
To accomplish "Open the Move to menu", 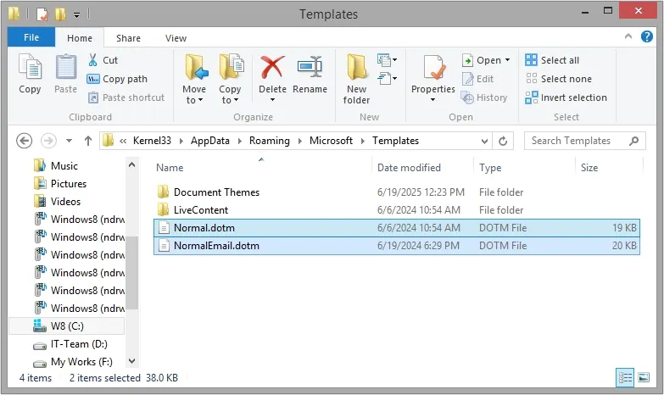I will [194, 79].
